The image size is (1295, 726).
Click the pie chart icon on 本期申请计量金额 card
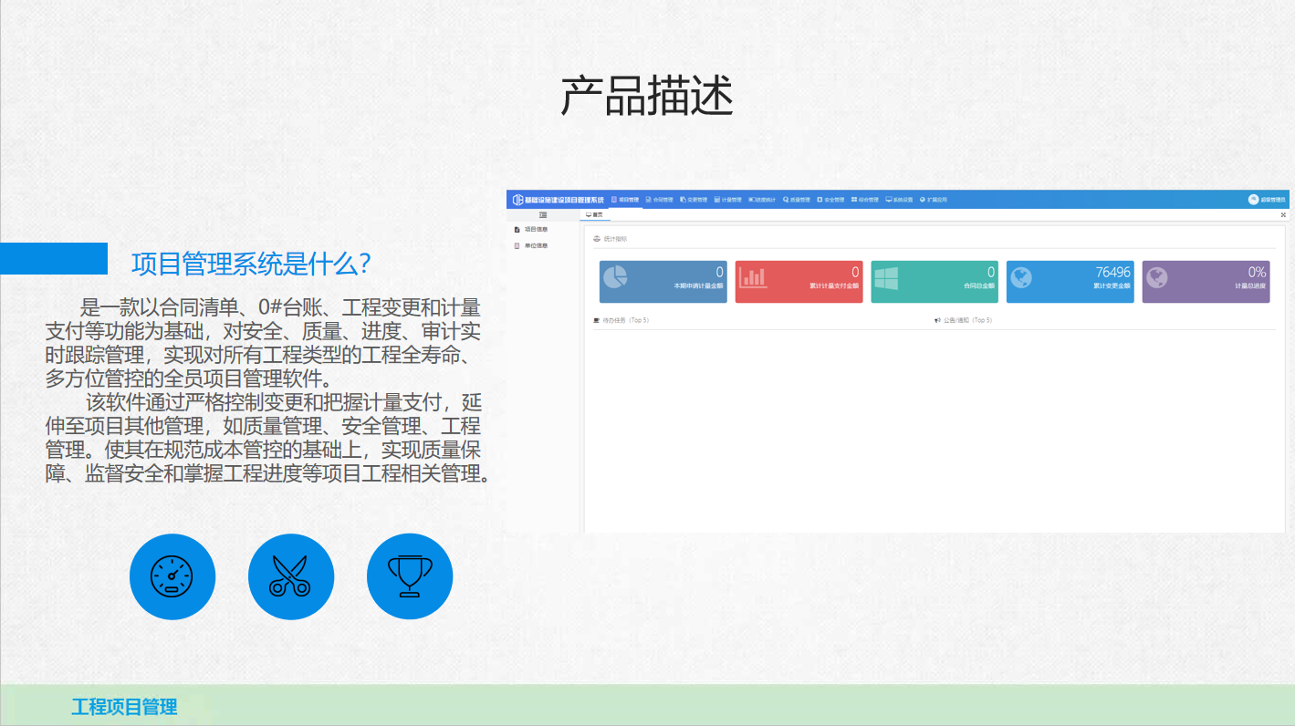[616, 276]
